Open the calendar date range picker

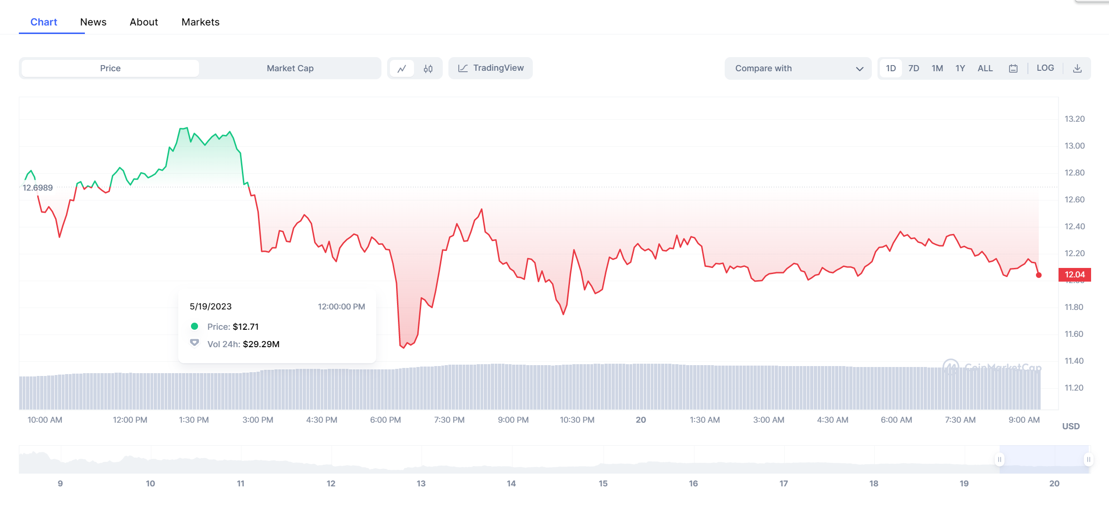[1013, 68]
